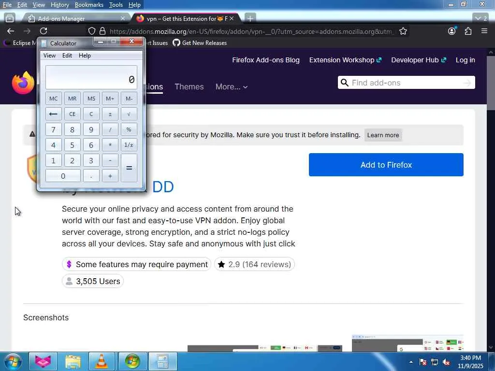Open the tracking protection shield icon

(x=91, y=31)
